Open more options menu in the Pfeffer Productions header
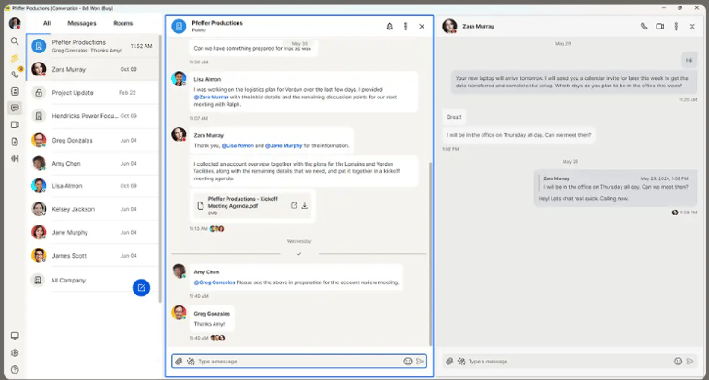This screenshot has width=709, height=380. 405,27
